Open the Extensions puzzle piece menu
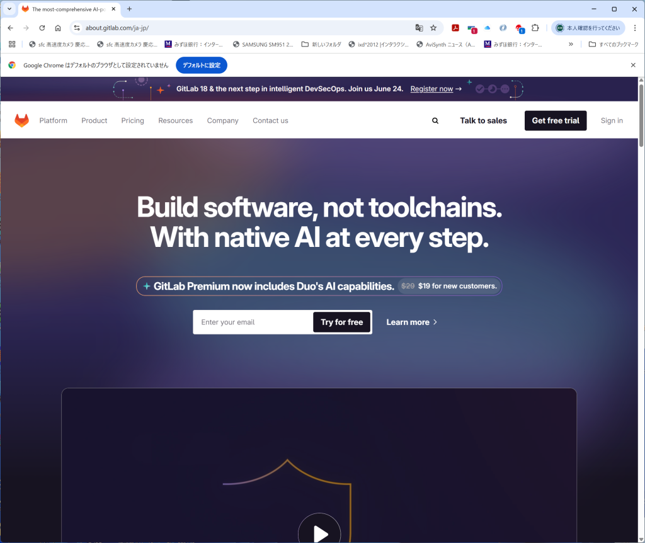The width and height of the screenshot is (645, 543). click(x=535, y=28)
